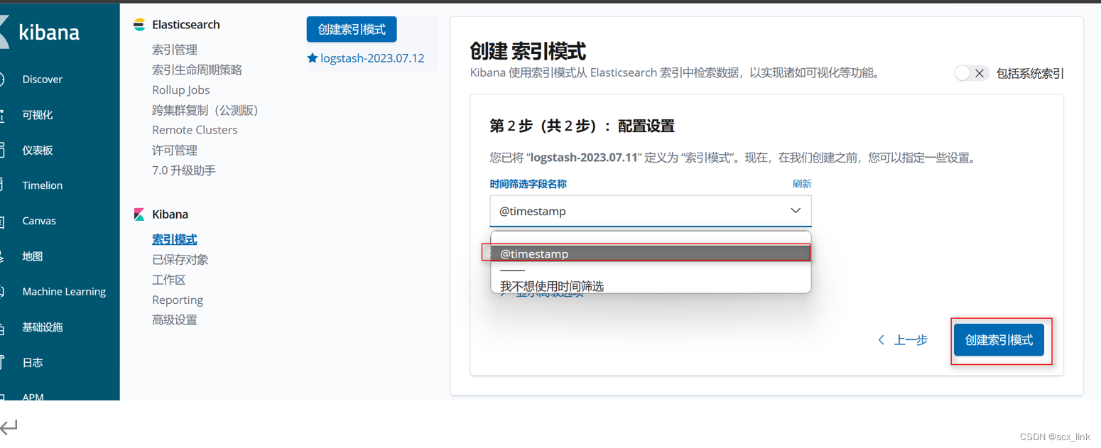This screenshot has width=1101, height=448.
Task: Open 索引模式 under Kibana
Action: 174,240
